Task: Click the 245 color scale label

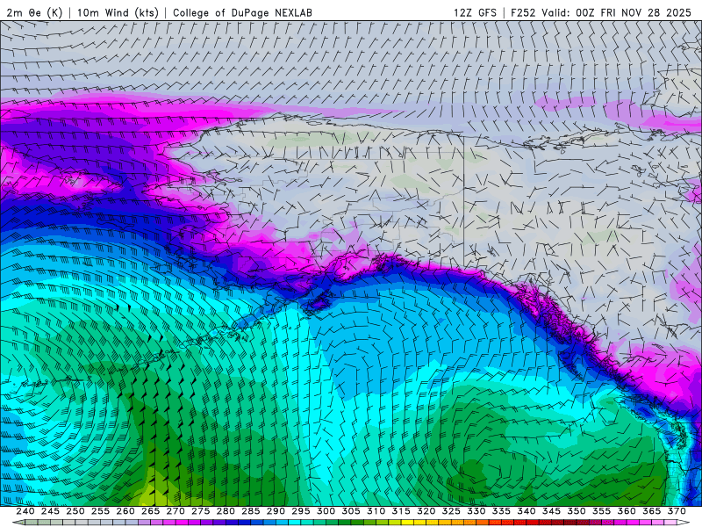Action: [x=50, y=511]
